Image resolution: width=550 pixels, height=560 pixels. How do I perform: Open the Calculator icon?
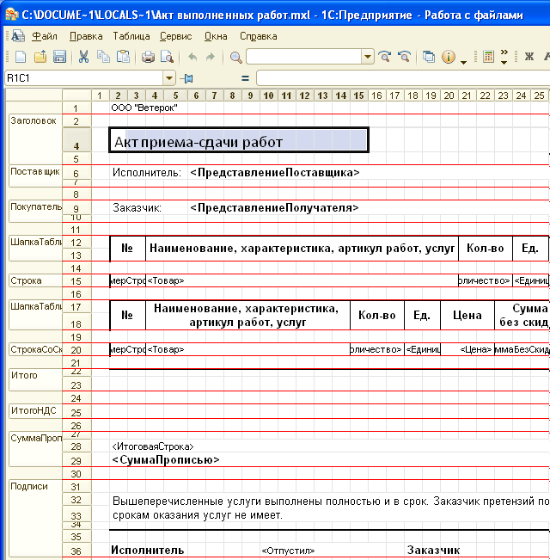[488, 57]
